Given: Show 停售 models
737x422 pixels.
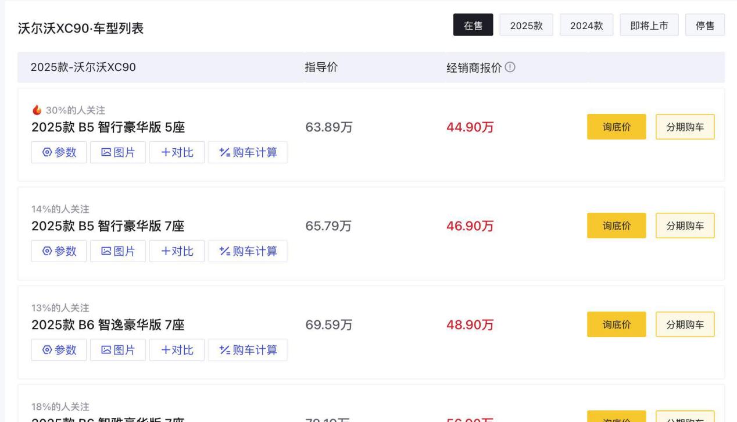Looking at the screenshot, I should 705,25.
